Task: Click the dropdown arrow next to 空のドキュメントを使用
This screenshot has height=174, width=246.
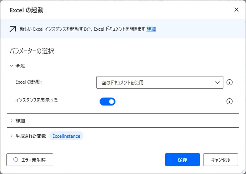Action: 217,82
